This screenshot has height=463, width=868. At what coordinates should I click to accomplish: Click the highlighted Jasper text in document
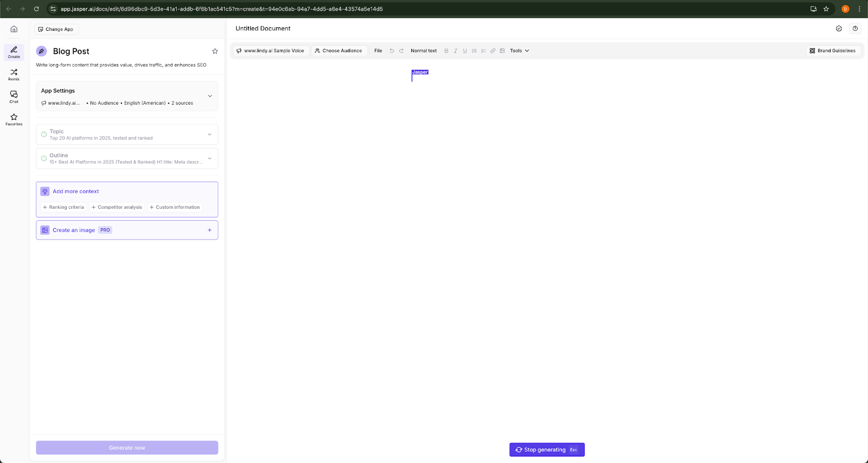tap(420, 72)
